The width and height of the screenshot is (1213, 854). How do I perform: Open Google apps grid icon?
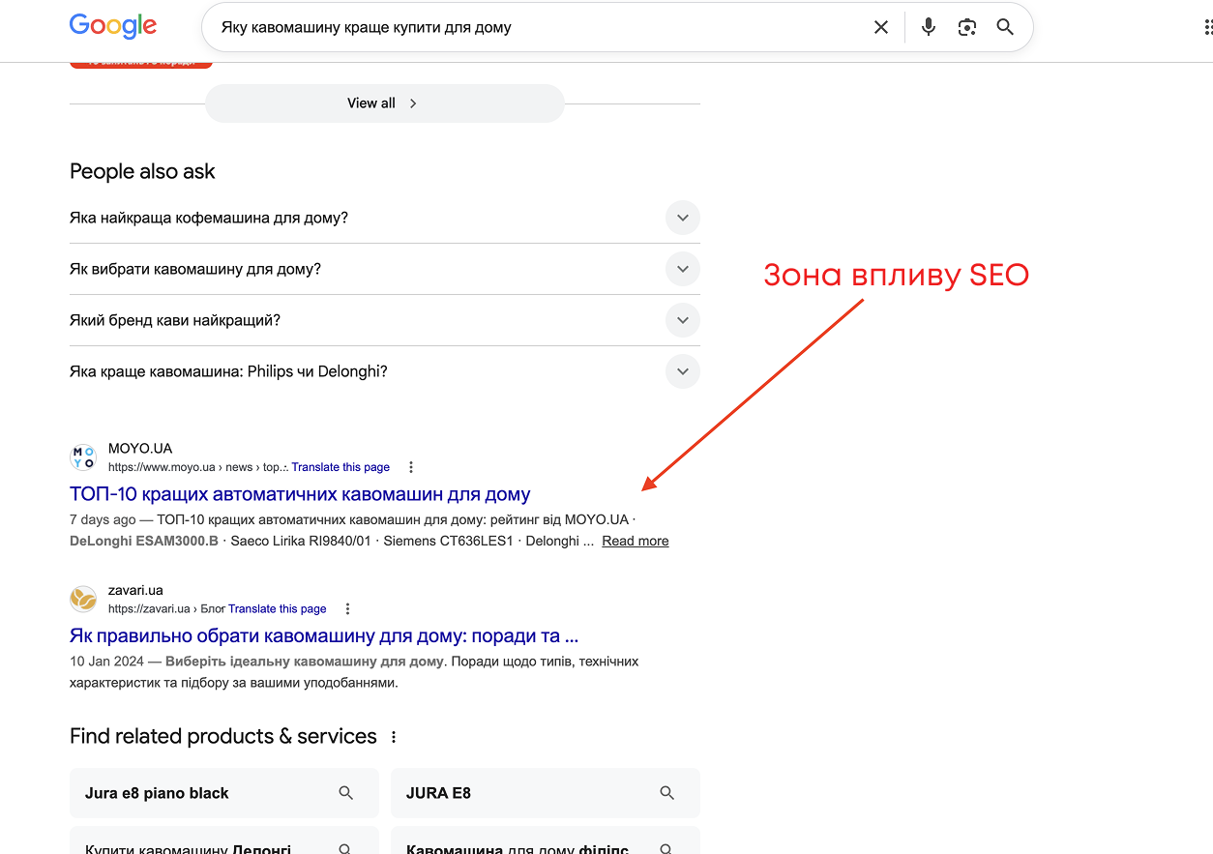1207,27
